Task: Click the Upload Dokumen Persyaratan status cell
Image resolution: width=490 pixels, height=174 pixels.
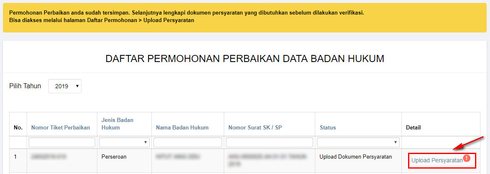Action: (355, 157)
